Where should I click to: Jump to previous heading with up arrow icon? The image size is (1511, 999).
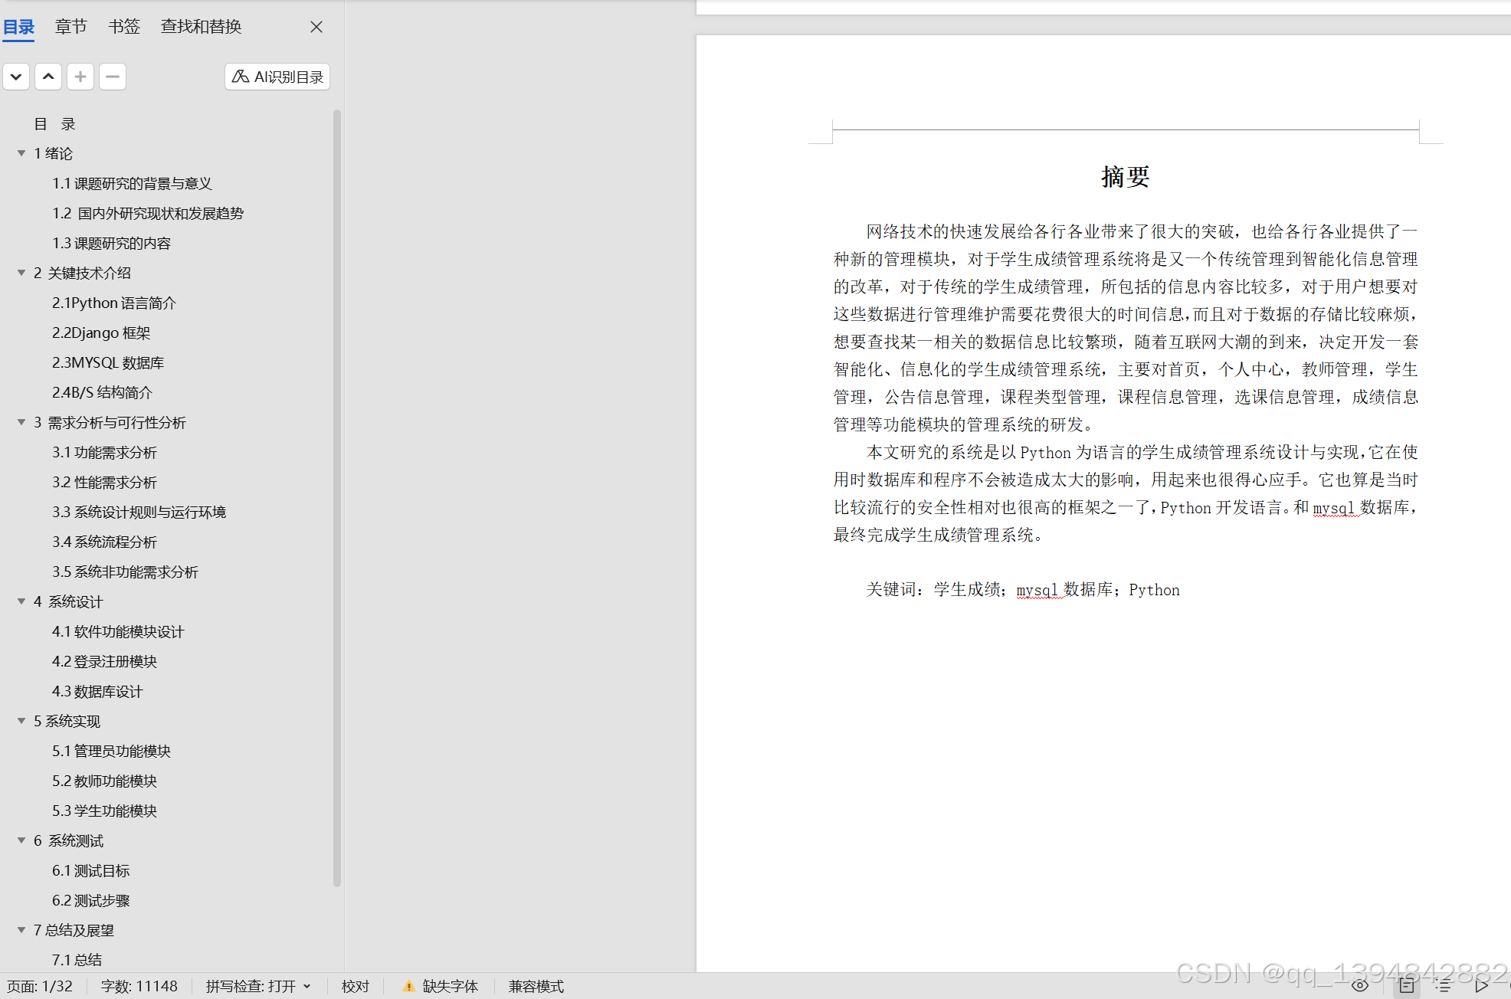(x=48, y=77)
